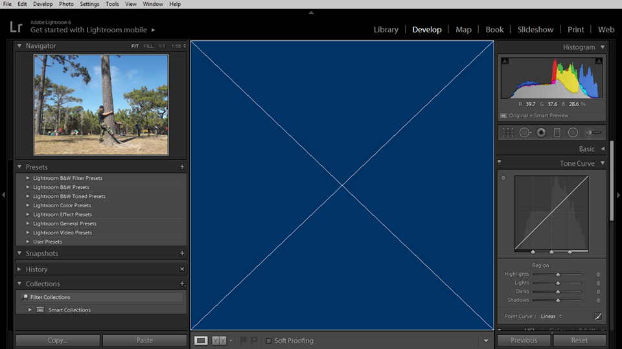Collapse the Tone Curve panel triangle
The width and height of the screenshot is (622, 349).
click(x=603, y=163)
